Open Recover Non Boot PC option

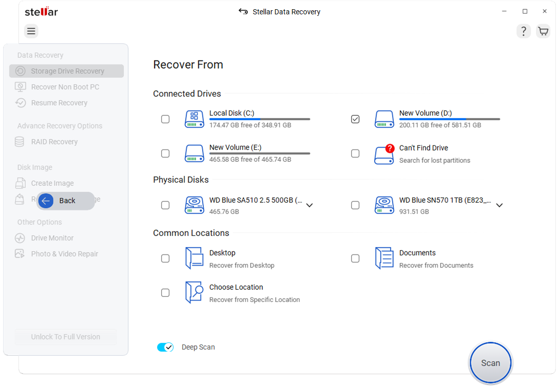[65, 87]
